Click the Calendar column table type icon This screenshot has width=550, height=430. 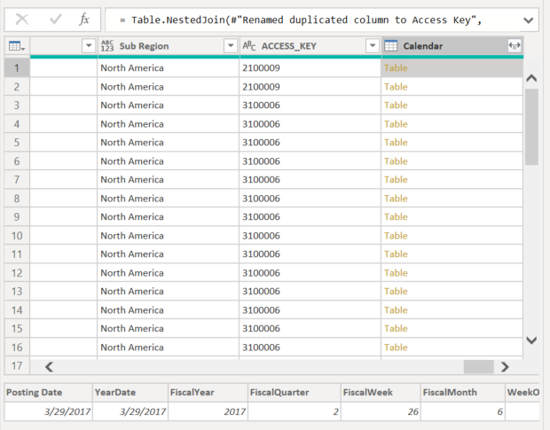(x=390, y=46)
